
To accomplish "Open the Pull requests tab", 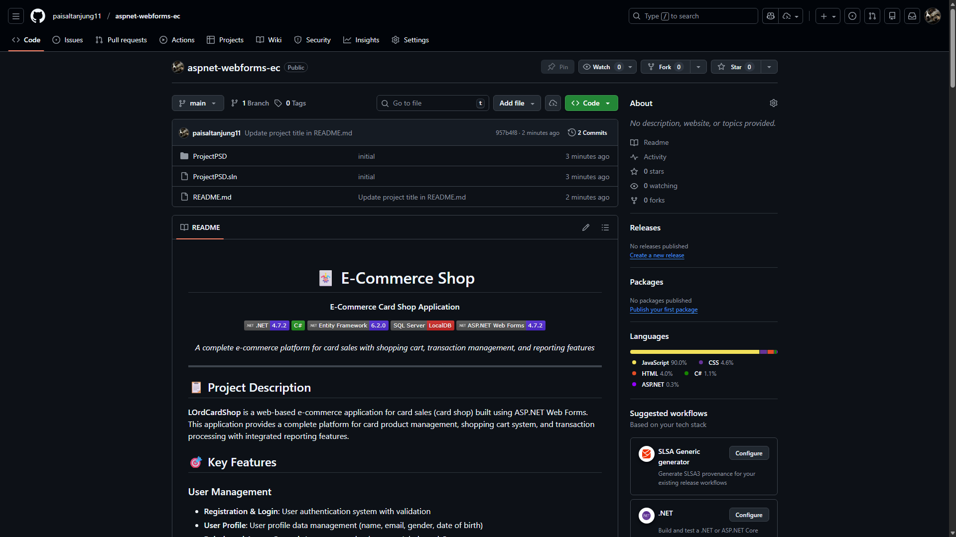I will tap(121, 40).
